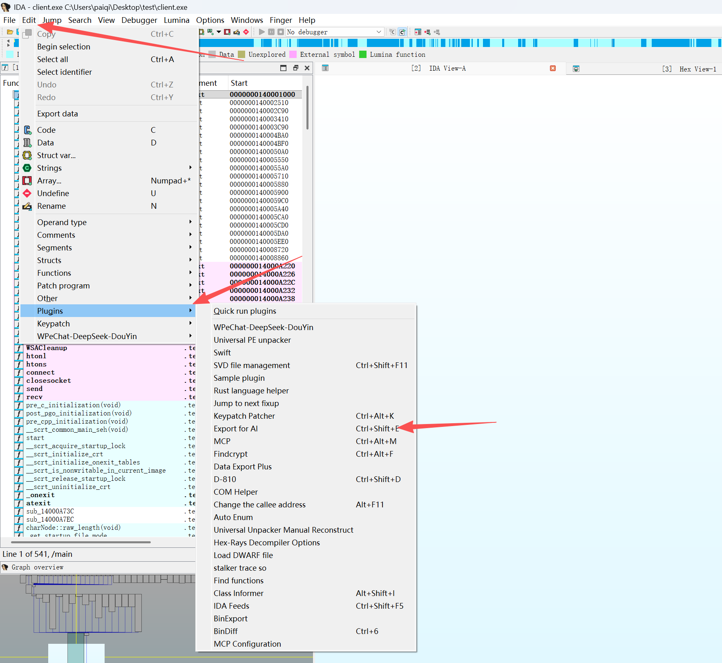Image resolution: width=722 pixels, height=663 pixels.
Task: Click the IDA View-A tab icon
Action: pos(325,68)
